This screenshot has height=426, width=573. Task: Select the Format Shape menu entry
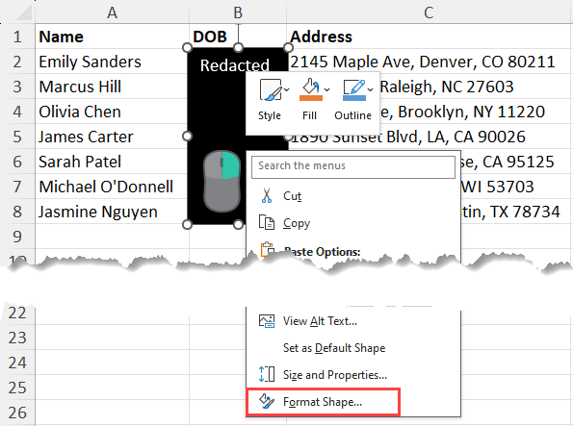323,402
